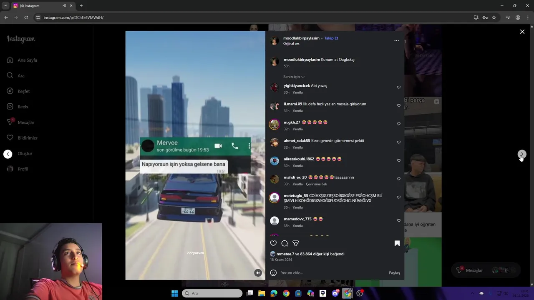Reply to ll.mami.09 with Yanıtla

[297, 111]
